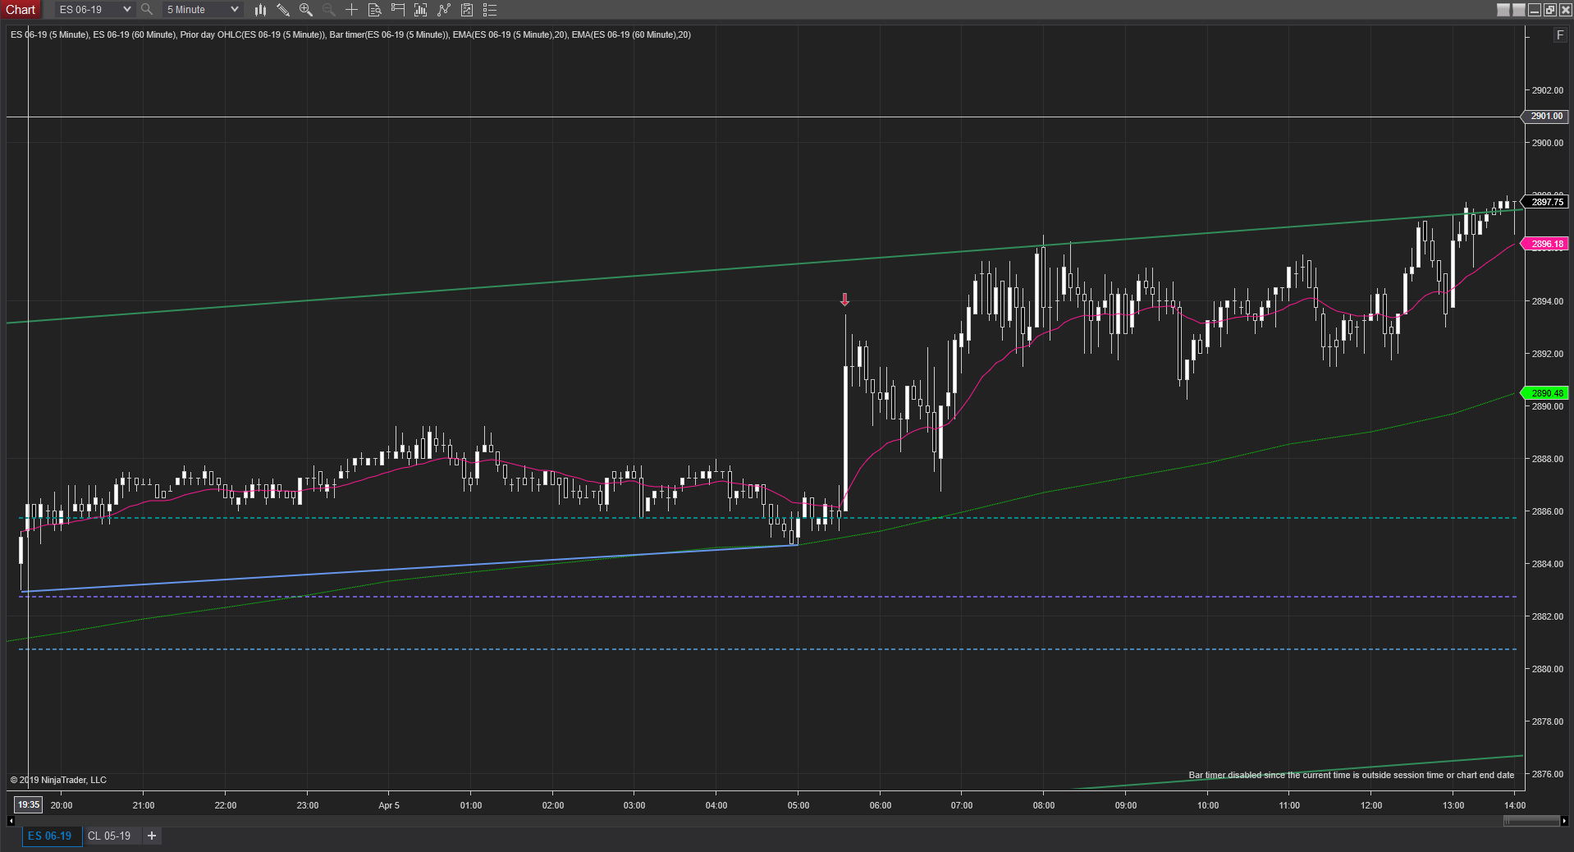
Task: Click the 05:00 time axis label
Action: pos(798,805)
